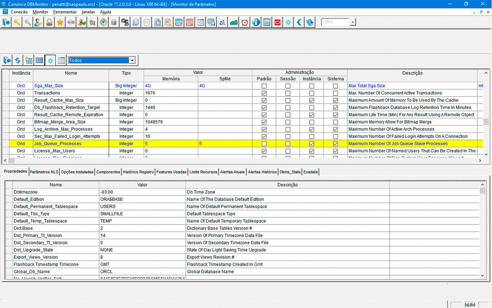Screen dimensions: 492x308
Task: Click the horizontal scrollbar right arrow in the parameters grid
Action: pyautogui.click(x=480, y=160)
